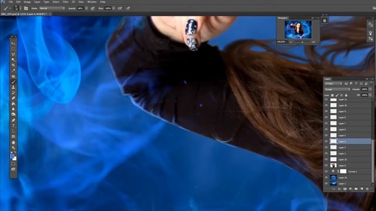
Task: Select the Clone Stamp tool
Action: click(13, 87)
